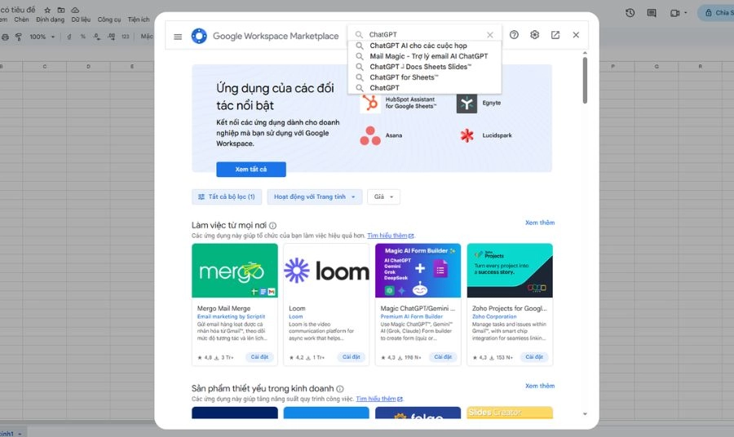Select column D header in the spreadsheet
This screenshot has width=734, height=437.
[x=88, y=66]
